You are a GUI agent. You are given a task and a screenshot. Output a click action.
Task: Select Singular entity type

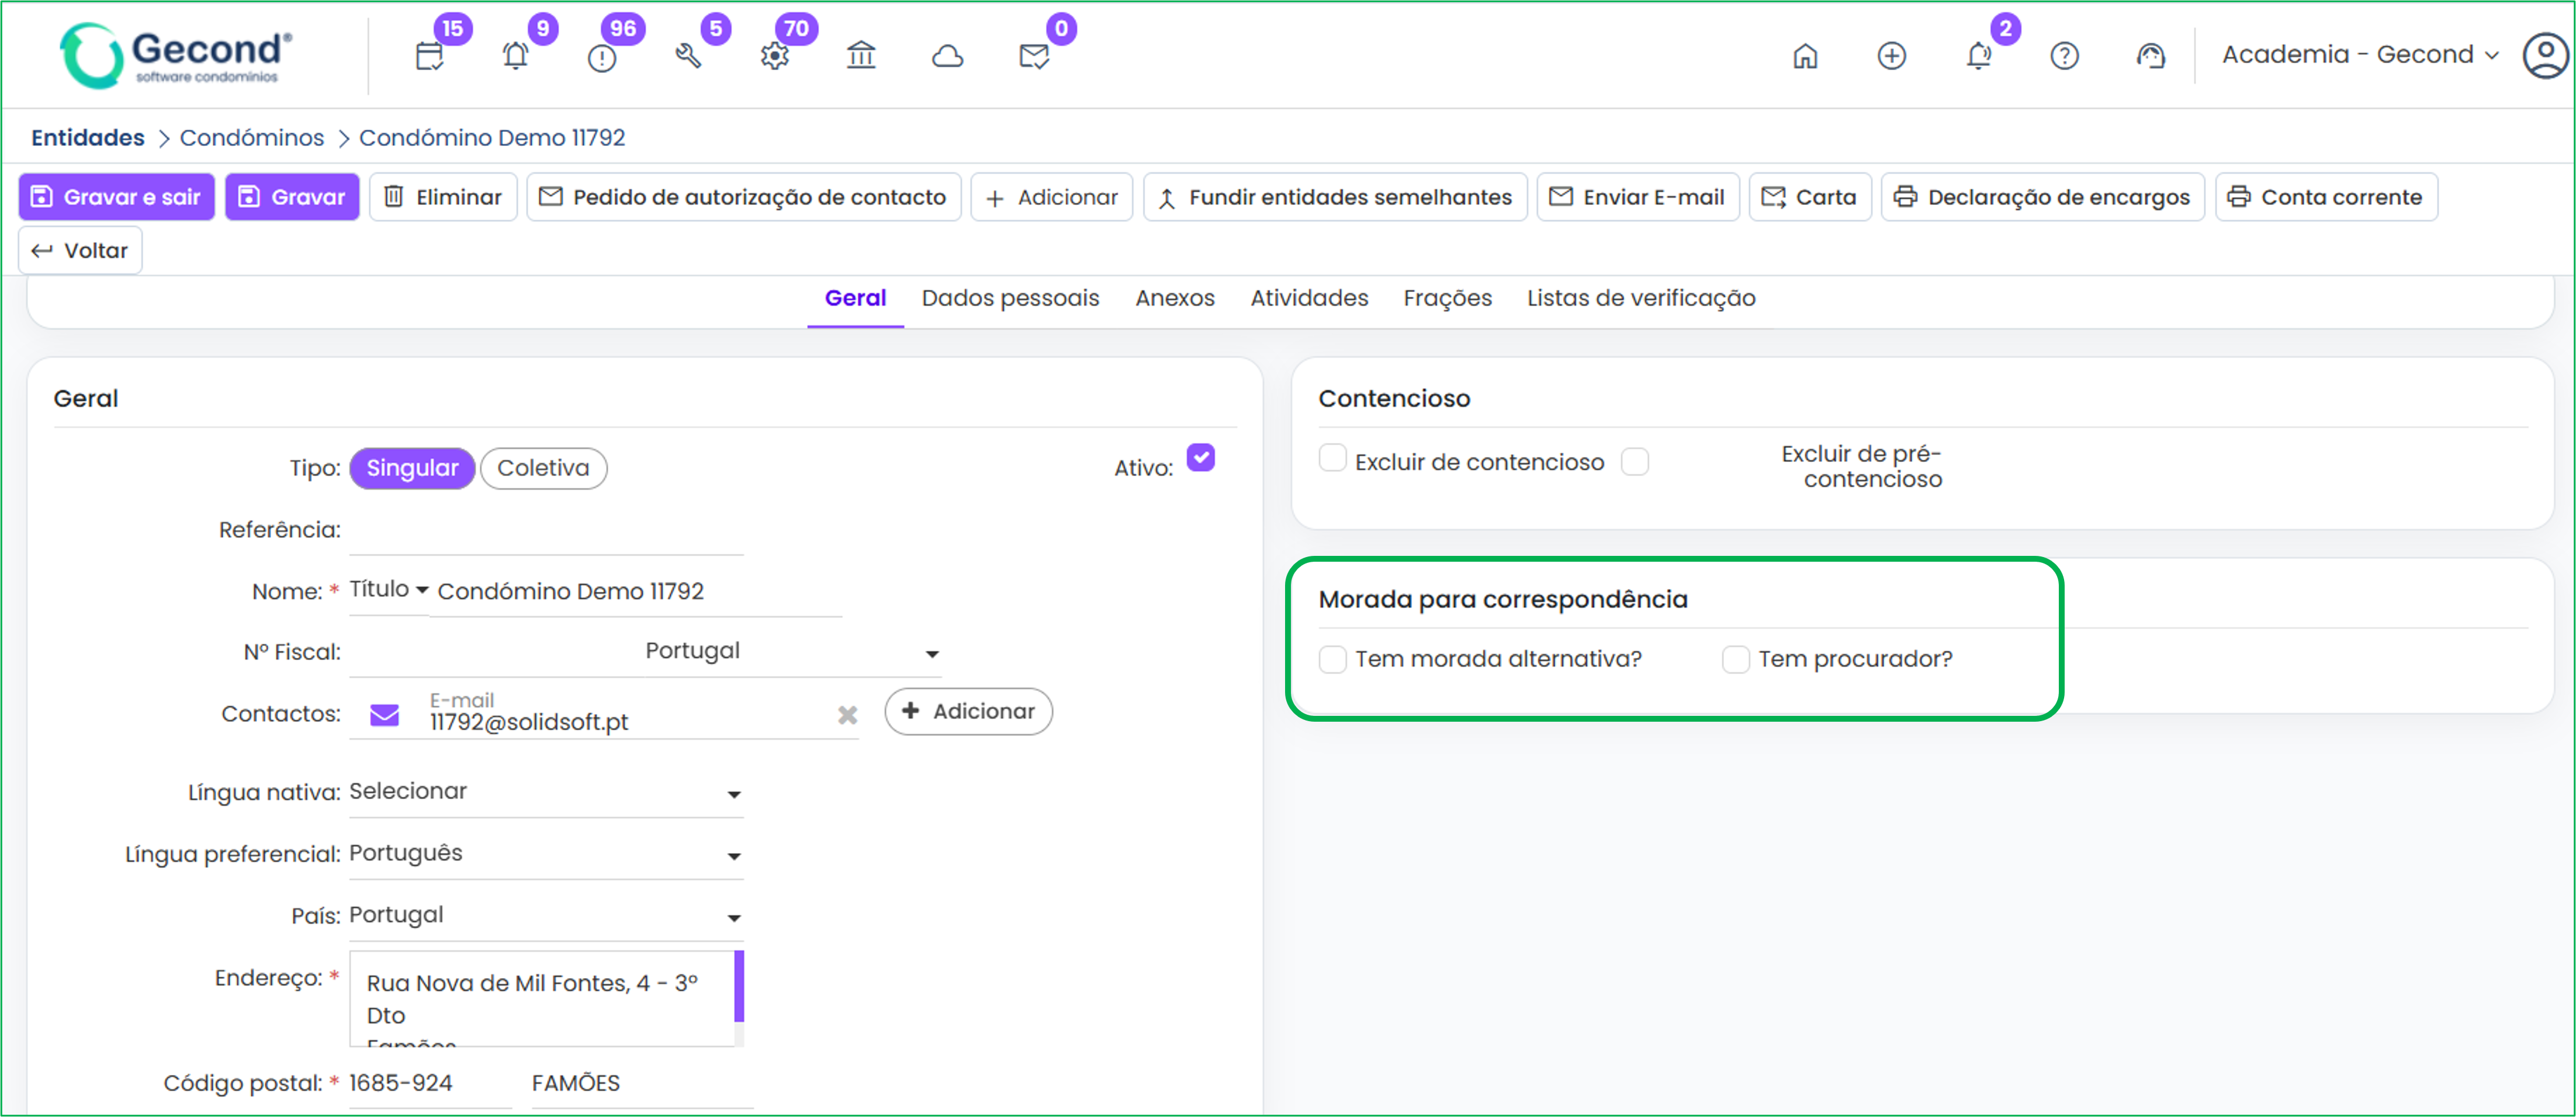tap(412, 468)
